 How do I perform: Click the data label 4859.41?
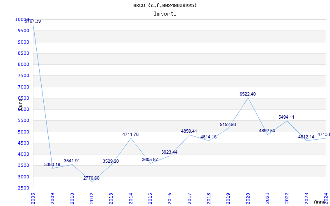tap(189, 131)
